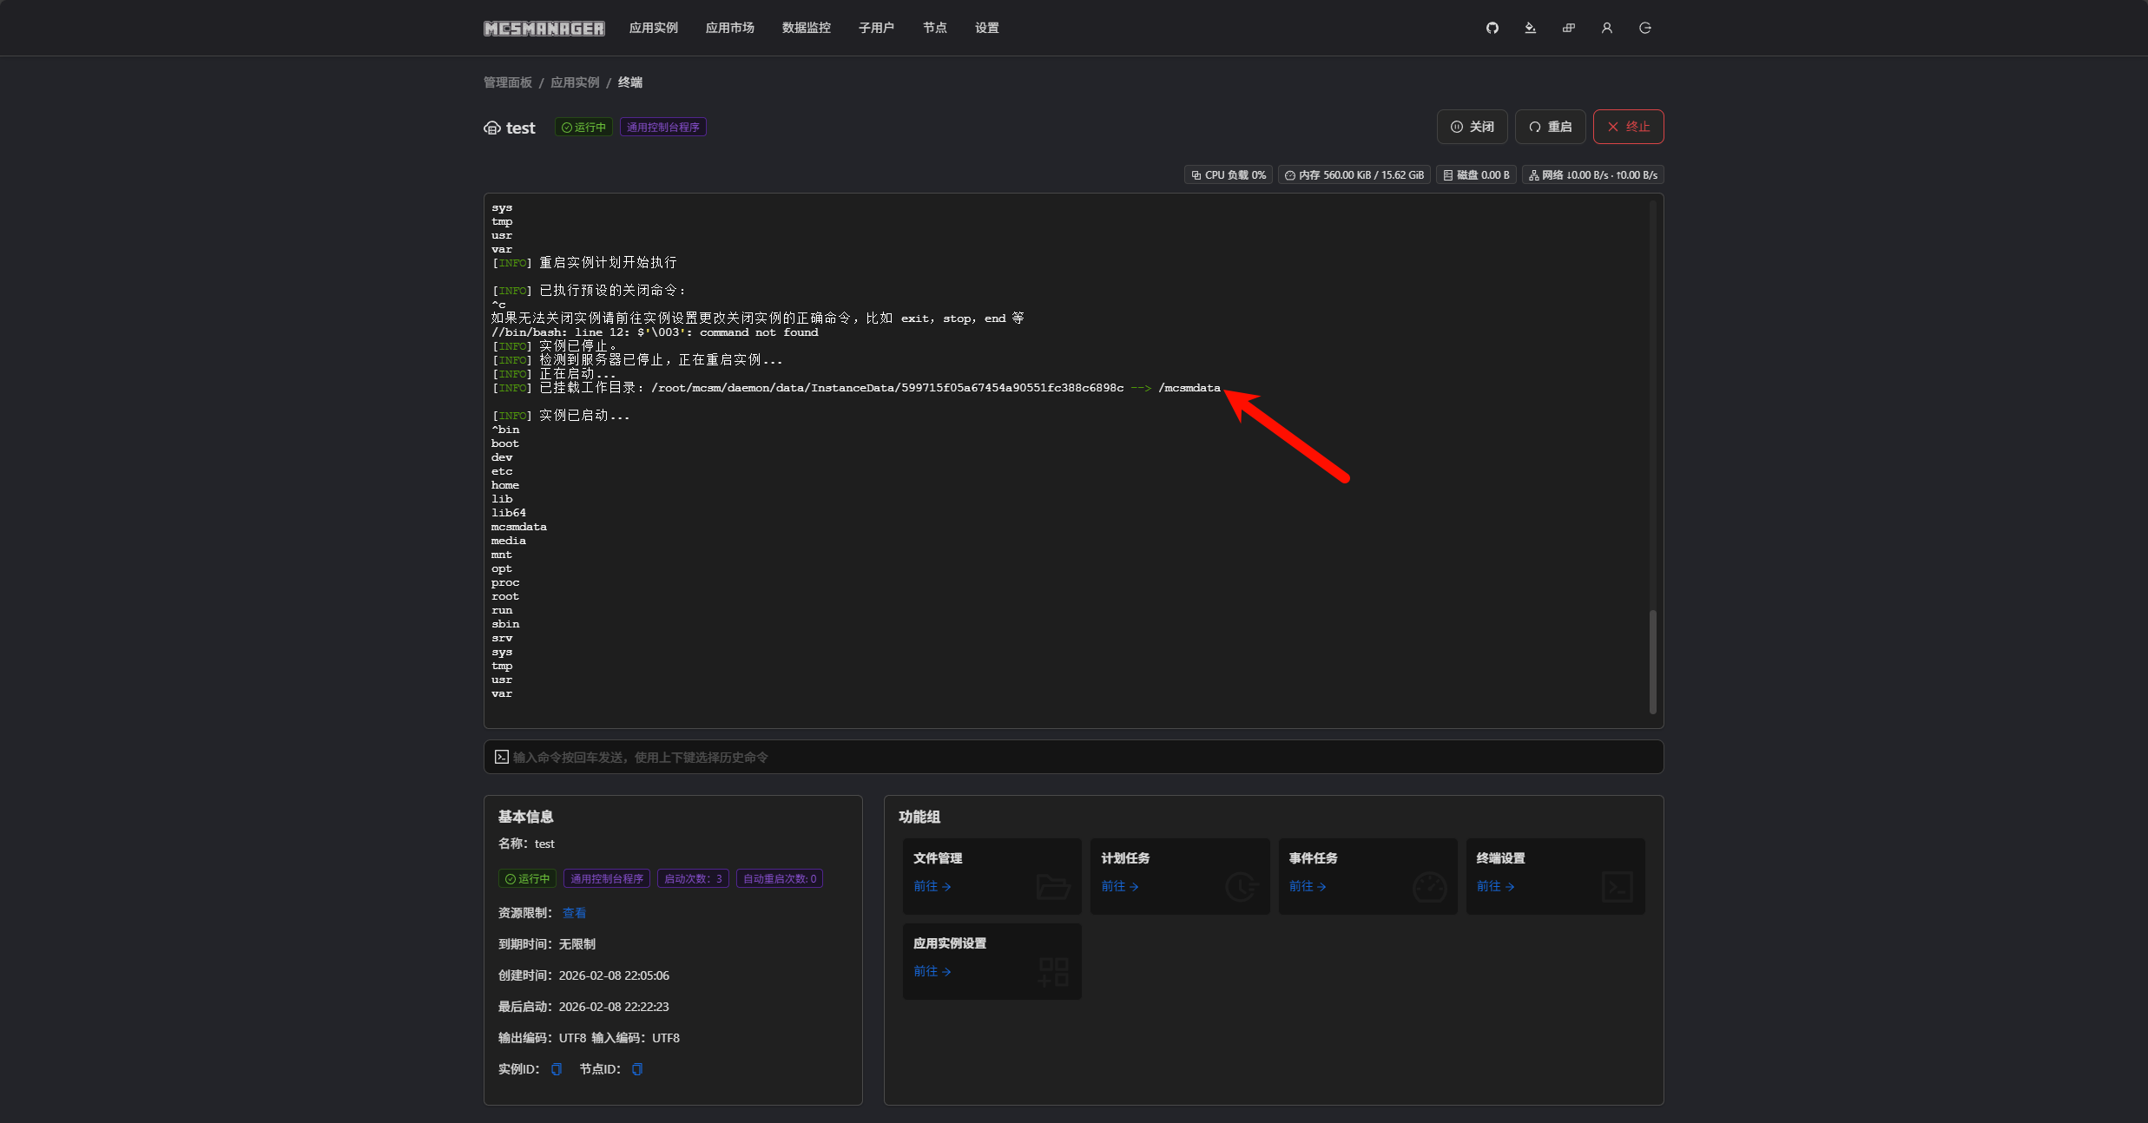Click the terminal command input field
The image size is (2148, 1123).
1073,757
